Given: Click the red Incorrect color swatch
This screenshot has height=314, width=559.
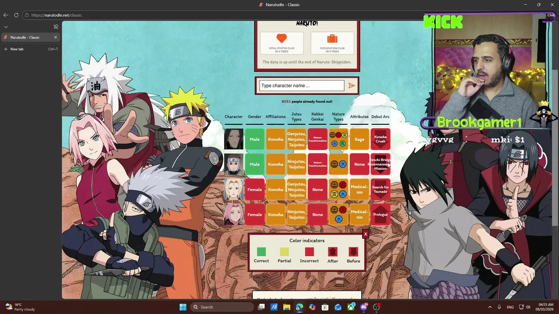Looking at the screenshot, I should tap(309, 252).
